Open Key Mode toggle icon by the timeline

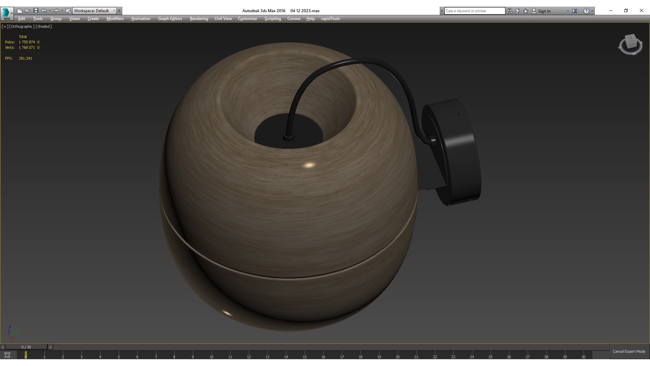coord(7,355)
